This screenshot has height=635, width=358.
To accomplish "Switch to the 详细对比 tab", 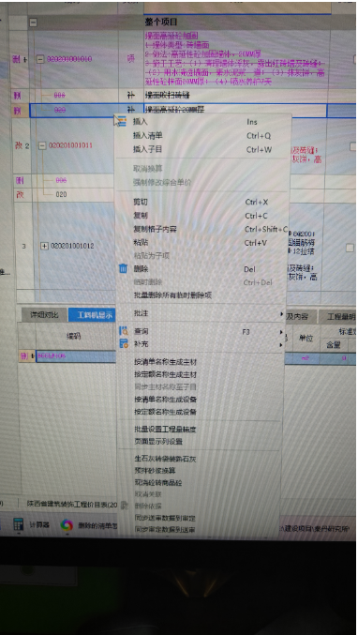I will (44, 315).
